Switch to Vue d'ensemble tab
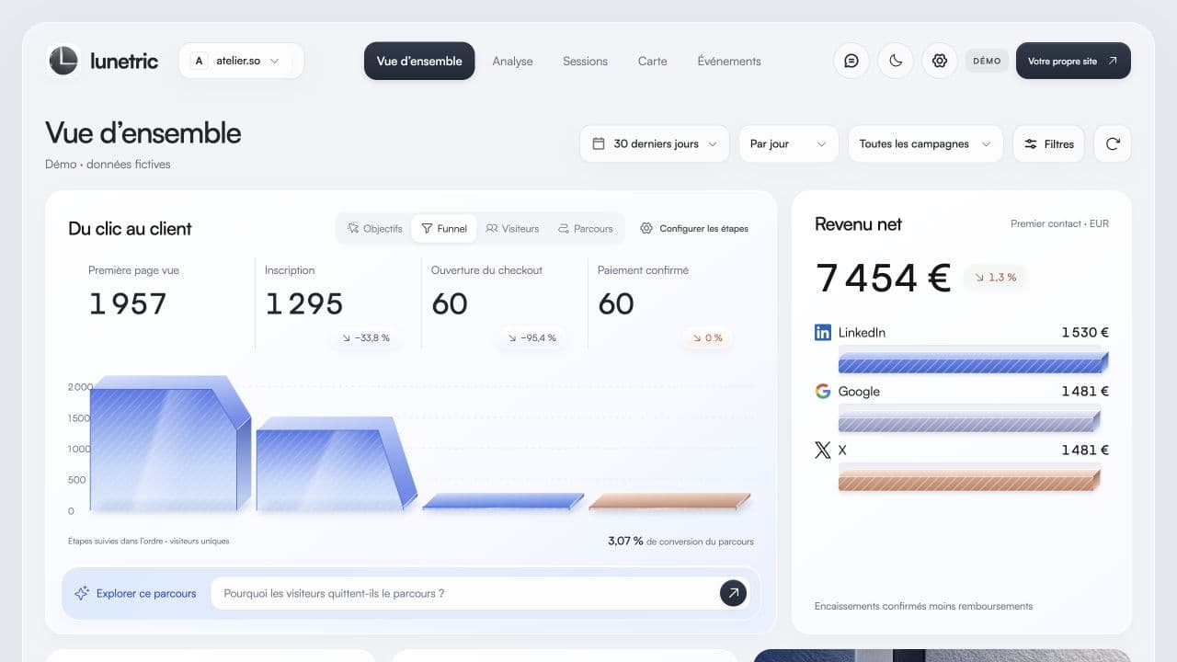 [419, 61]
